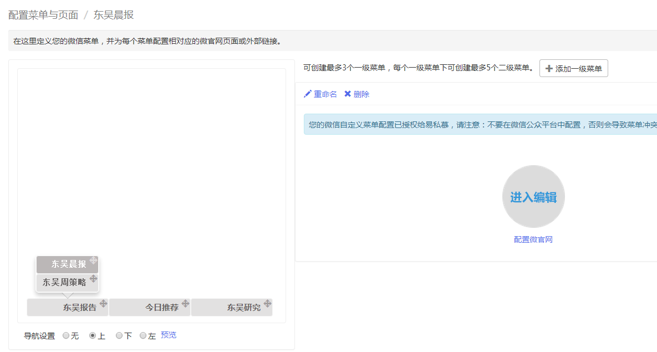Select navigation setting 无 radio
This screenshot has width=657, height=352.
pyautogui.click(x=66, y=335)
